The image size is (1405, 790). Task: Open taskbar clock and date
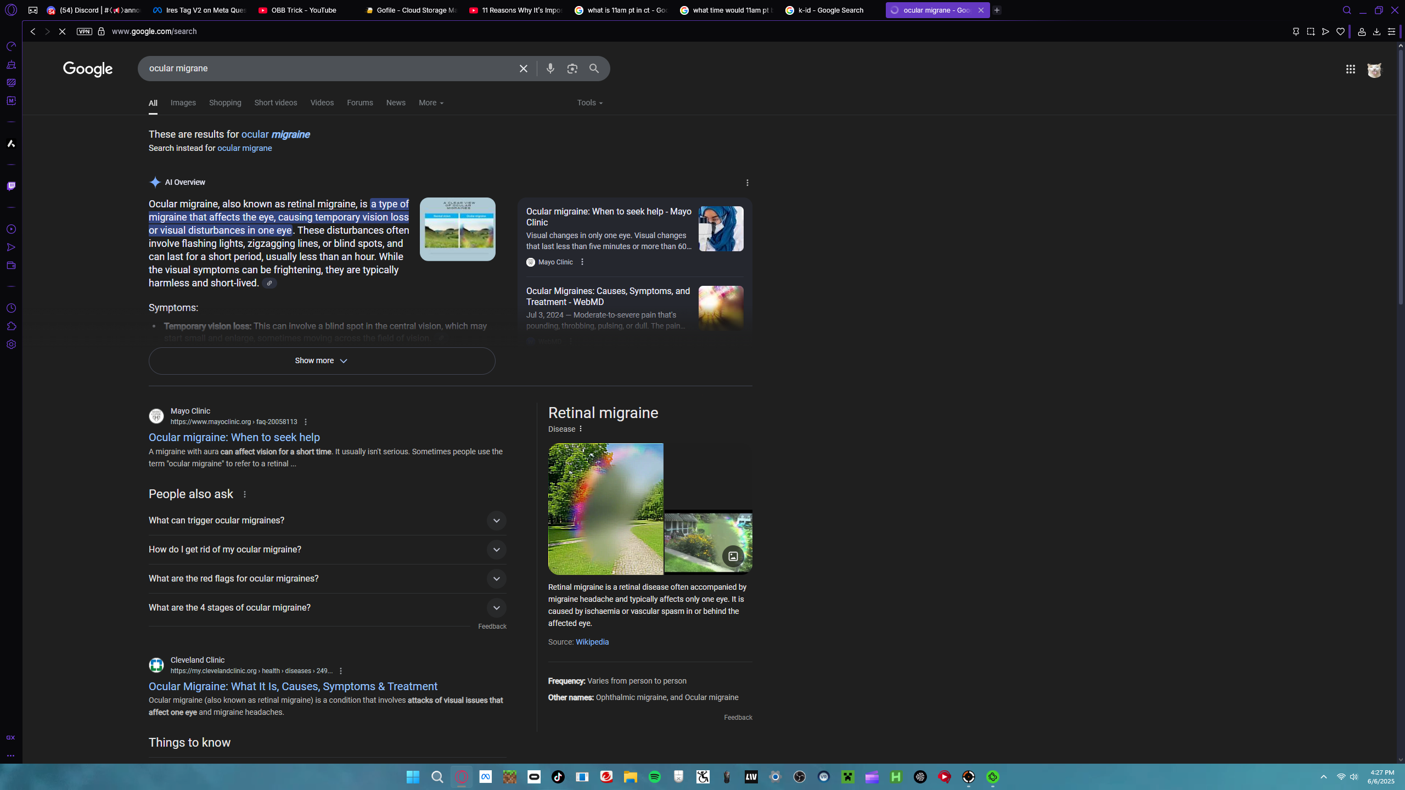[x=1381, y=777]
